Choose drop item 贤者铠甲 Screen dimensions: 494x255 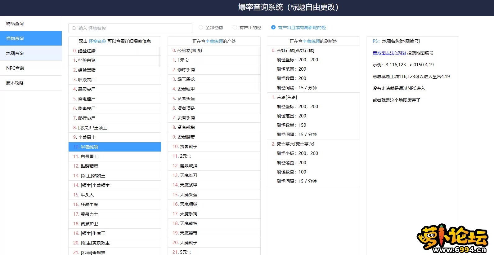point(214,89)
